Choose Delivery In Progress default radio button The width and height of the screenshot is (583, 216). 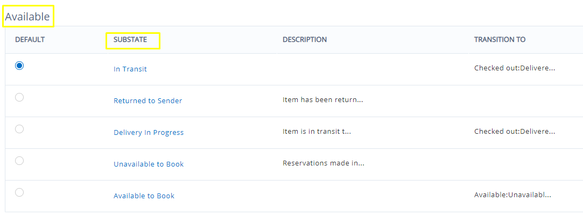tap(19, 129)
